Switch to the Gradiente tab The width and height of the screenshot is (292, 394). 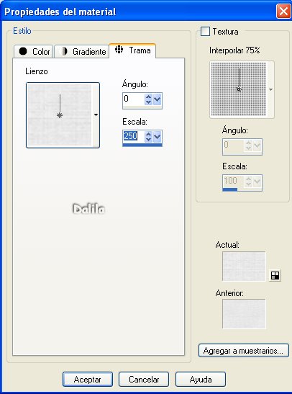click(x=81, y=52)
